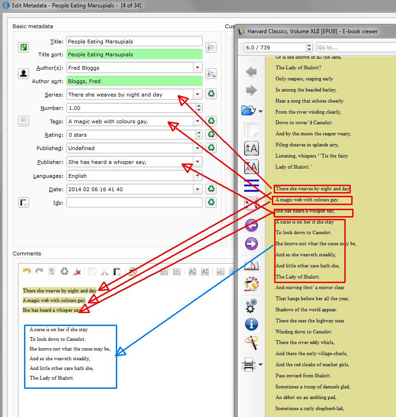Screen dimensions: 396x417
Task: Undo the last change in Comments editor
Action: click(27, 271)
